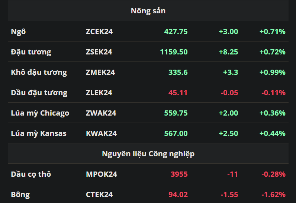Click the Dầu đậu tương name

(39, 93)
